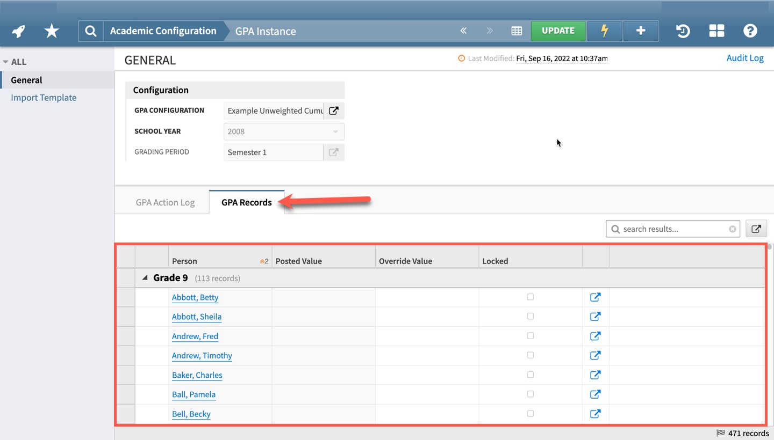
Task: Collapse the ALL sidebar section
Action: [6, 62]
